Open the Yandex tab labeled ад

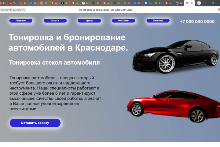click(x=75, y=3)
